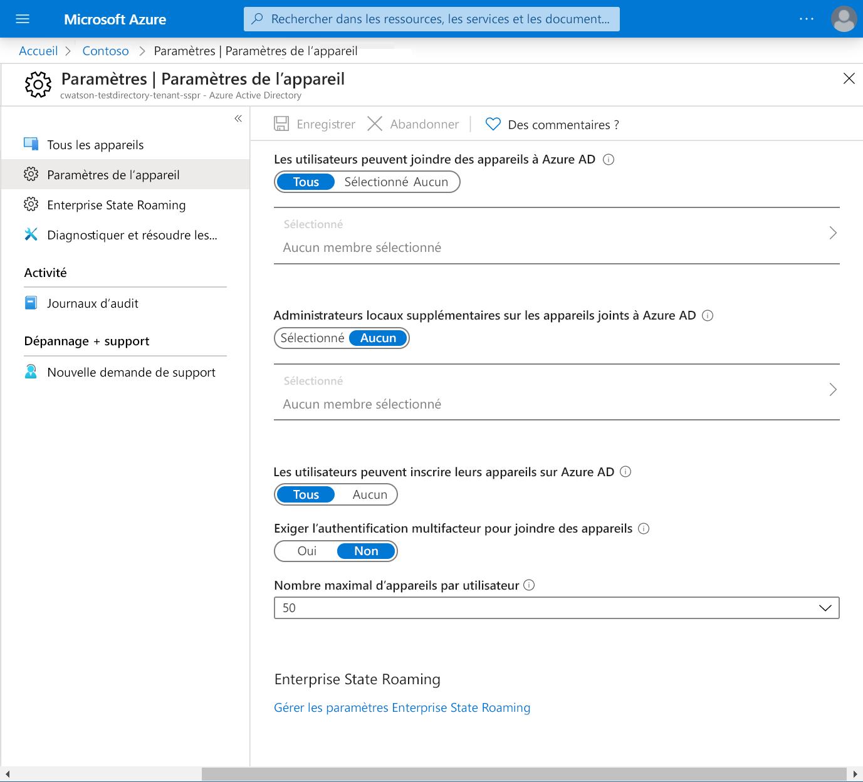The height and width of the screenshot is (782, 863).
Task: Open the hamburger portal menu
Action: tap(23, 19)
